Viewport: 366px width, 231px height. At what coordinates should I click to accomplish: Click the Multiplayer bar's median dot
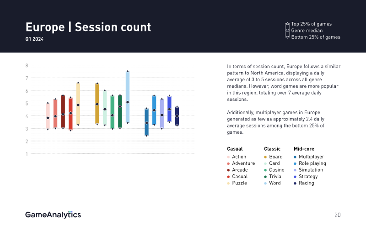pyautogui.click(x=146, y=123)
